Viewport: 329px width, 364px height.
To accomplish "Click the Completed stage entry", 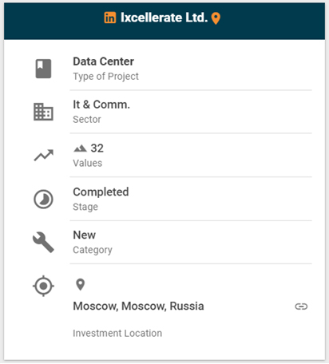I will pos(101,192).
